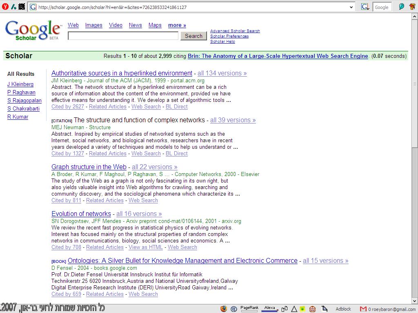Viewport: 418px width, 313px height.
Task: Click the scrollbar down arrow
Action: tap(415, 301)
